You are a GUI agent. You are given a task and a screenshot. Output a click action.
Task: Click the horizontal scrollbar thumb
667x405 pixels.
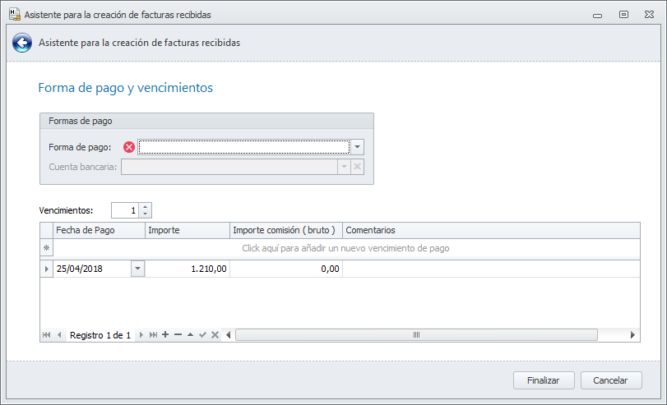(x=416, y=335)
